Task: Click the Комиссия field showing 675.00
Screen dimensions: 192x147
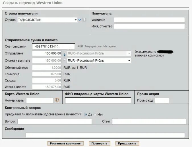Action: (47, 74)
